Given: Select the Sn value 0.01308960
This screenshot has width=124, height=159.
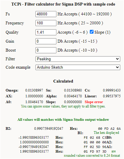Looking at the screenshot, I should click(73, 90).
